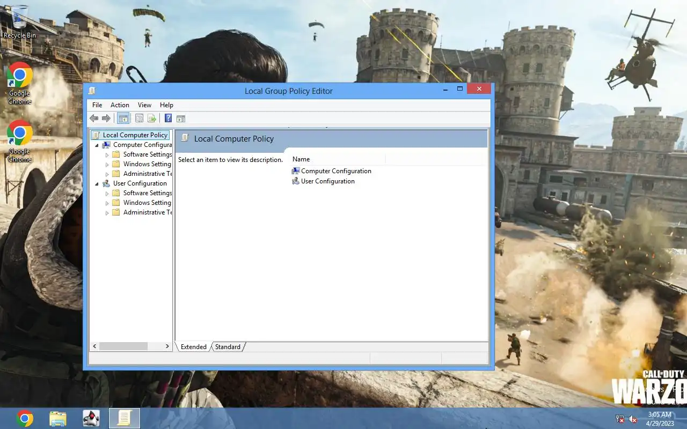Minimize the Local Group Policy Editor window

(x=445, y=89)
